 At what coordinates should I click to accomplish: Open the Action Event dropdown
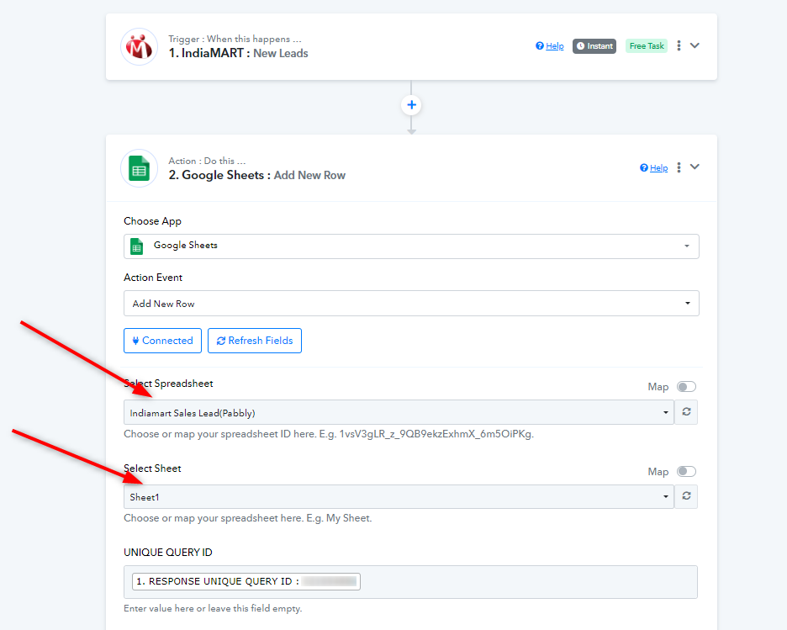coord(411,303)
